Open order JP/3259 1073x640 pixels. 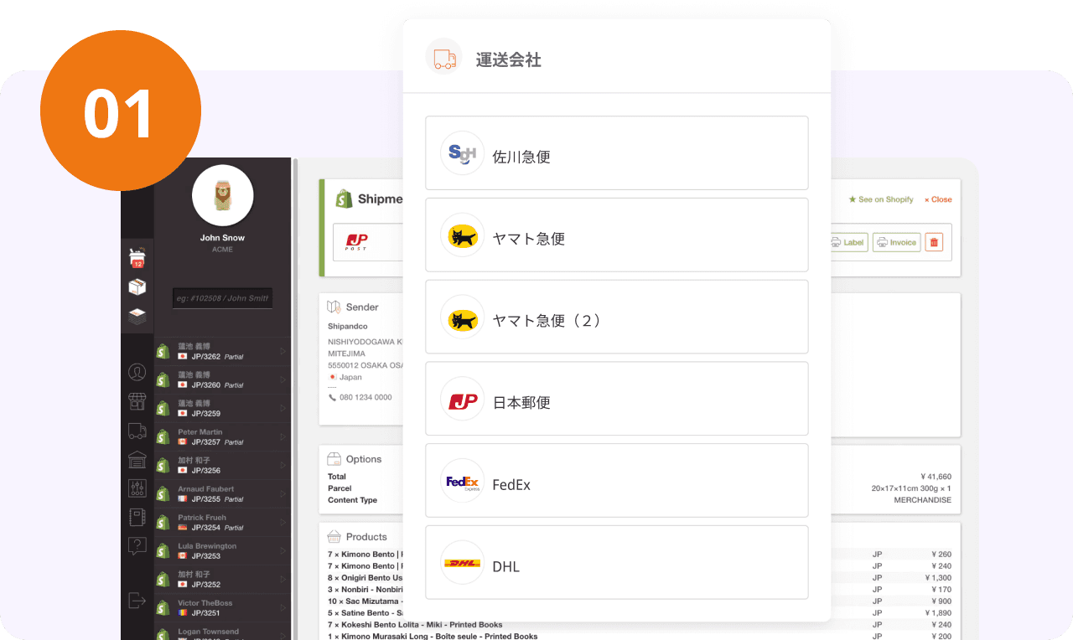222,408
